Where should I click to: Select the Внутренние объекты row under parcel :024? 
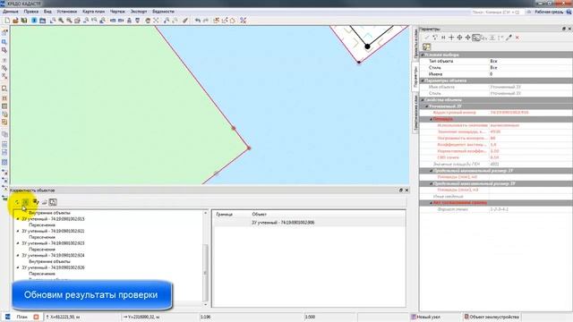[49, 261]
